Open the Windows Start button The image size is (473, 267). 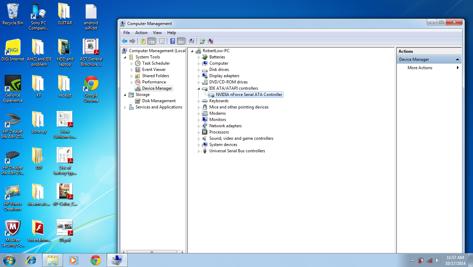point(10,260)
